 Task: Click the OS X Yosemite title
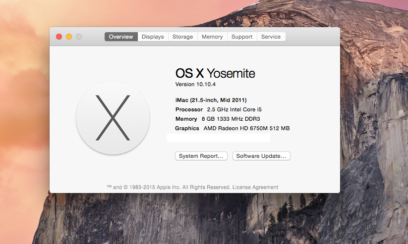215,73
